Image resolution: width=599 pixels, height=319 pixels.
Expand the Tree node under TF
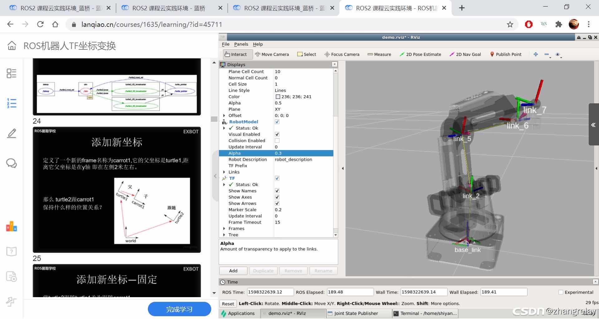tap(224, 235)
